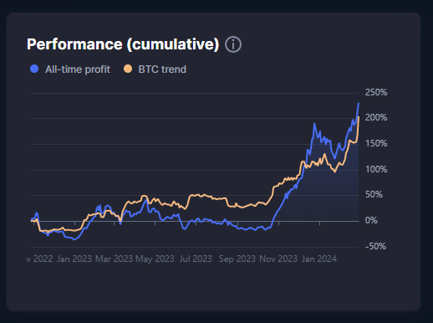Viewport: 433px width, 323px height.
Task: Click the Jan 2023 axis label
Action: point(74,259)
